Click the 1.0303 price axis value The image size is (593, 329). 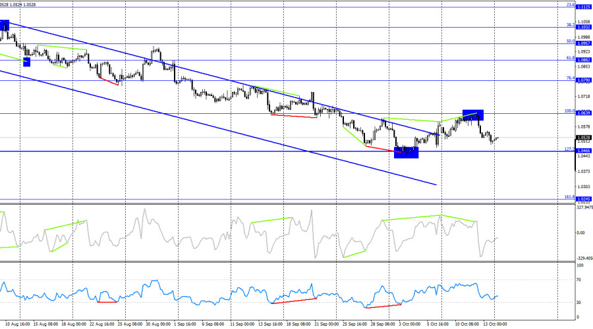[x=584, y=187]
